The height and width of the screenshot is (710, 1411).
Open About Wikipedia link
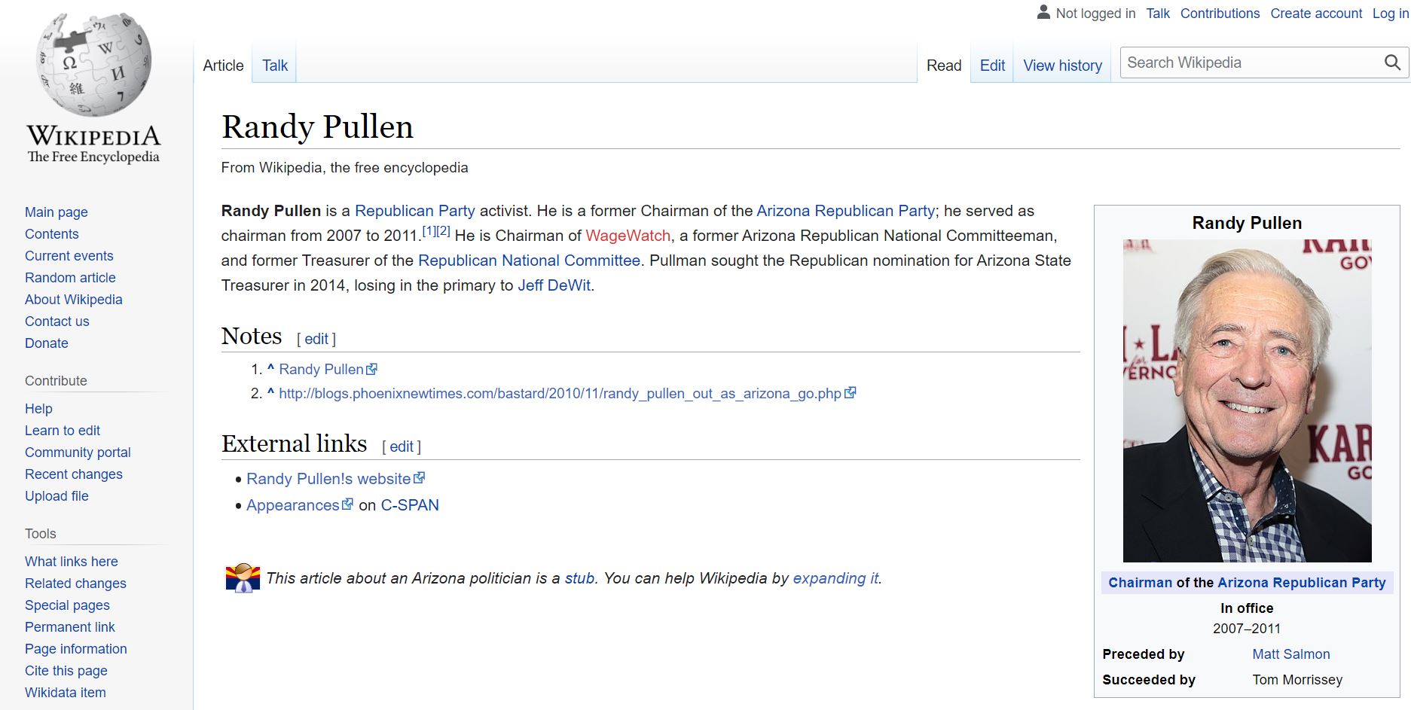click(x=73, y=300)
